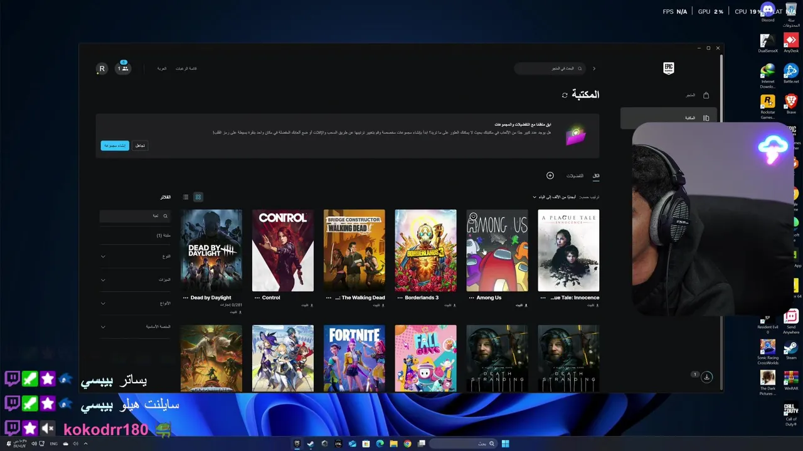Open File Explorer from the taskbar
The height and width of the screenshot is (451, 803).
click(394, 443)
